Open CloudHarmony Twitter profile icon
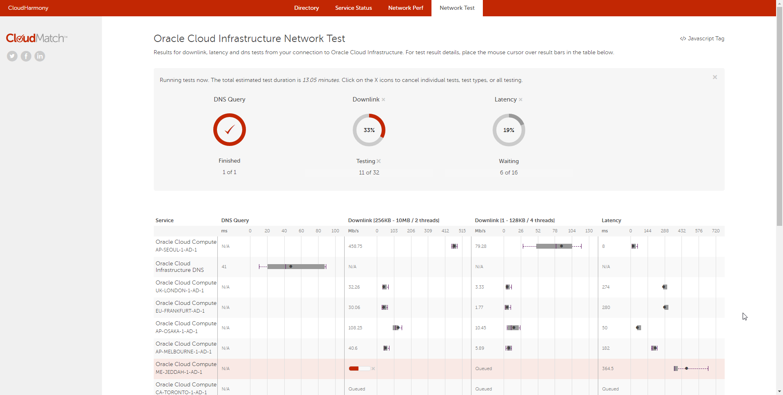The height and width of the screenshot is (395, 783). [12, 56]
